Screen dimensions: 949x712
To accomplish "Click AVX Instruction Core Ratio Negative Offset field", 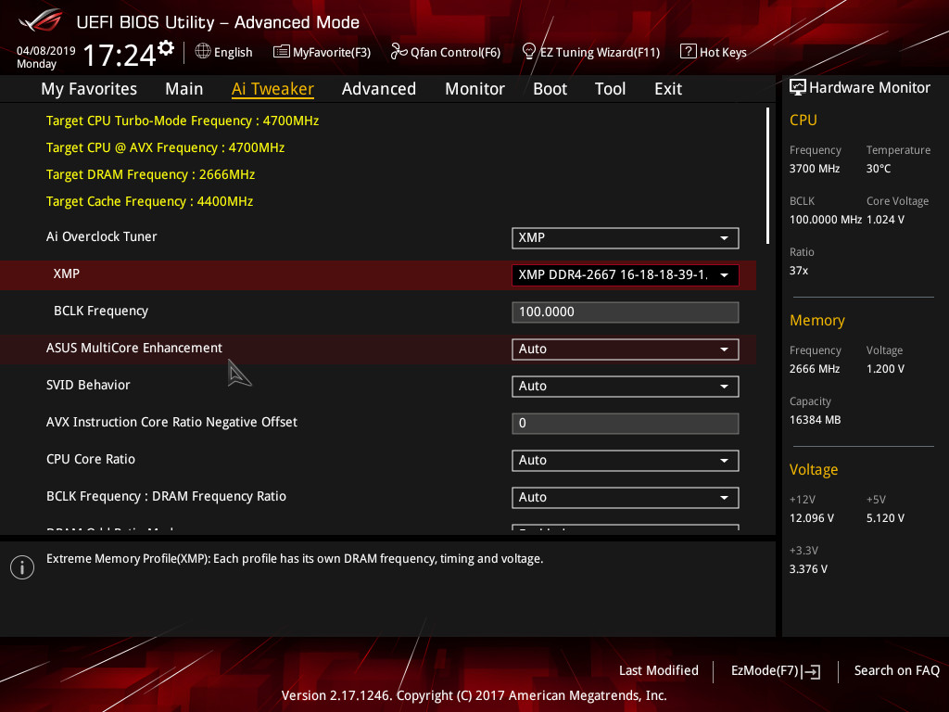I will [x=625, y=423].
